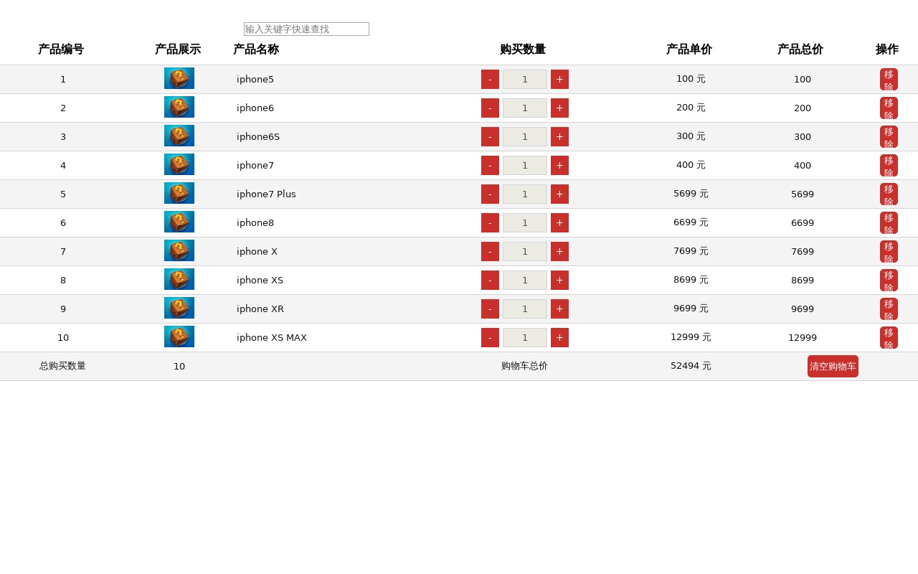
Task: Click the 操作 column header
Action: [887, 50]
